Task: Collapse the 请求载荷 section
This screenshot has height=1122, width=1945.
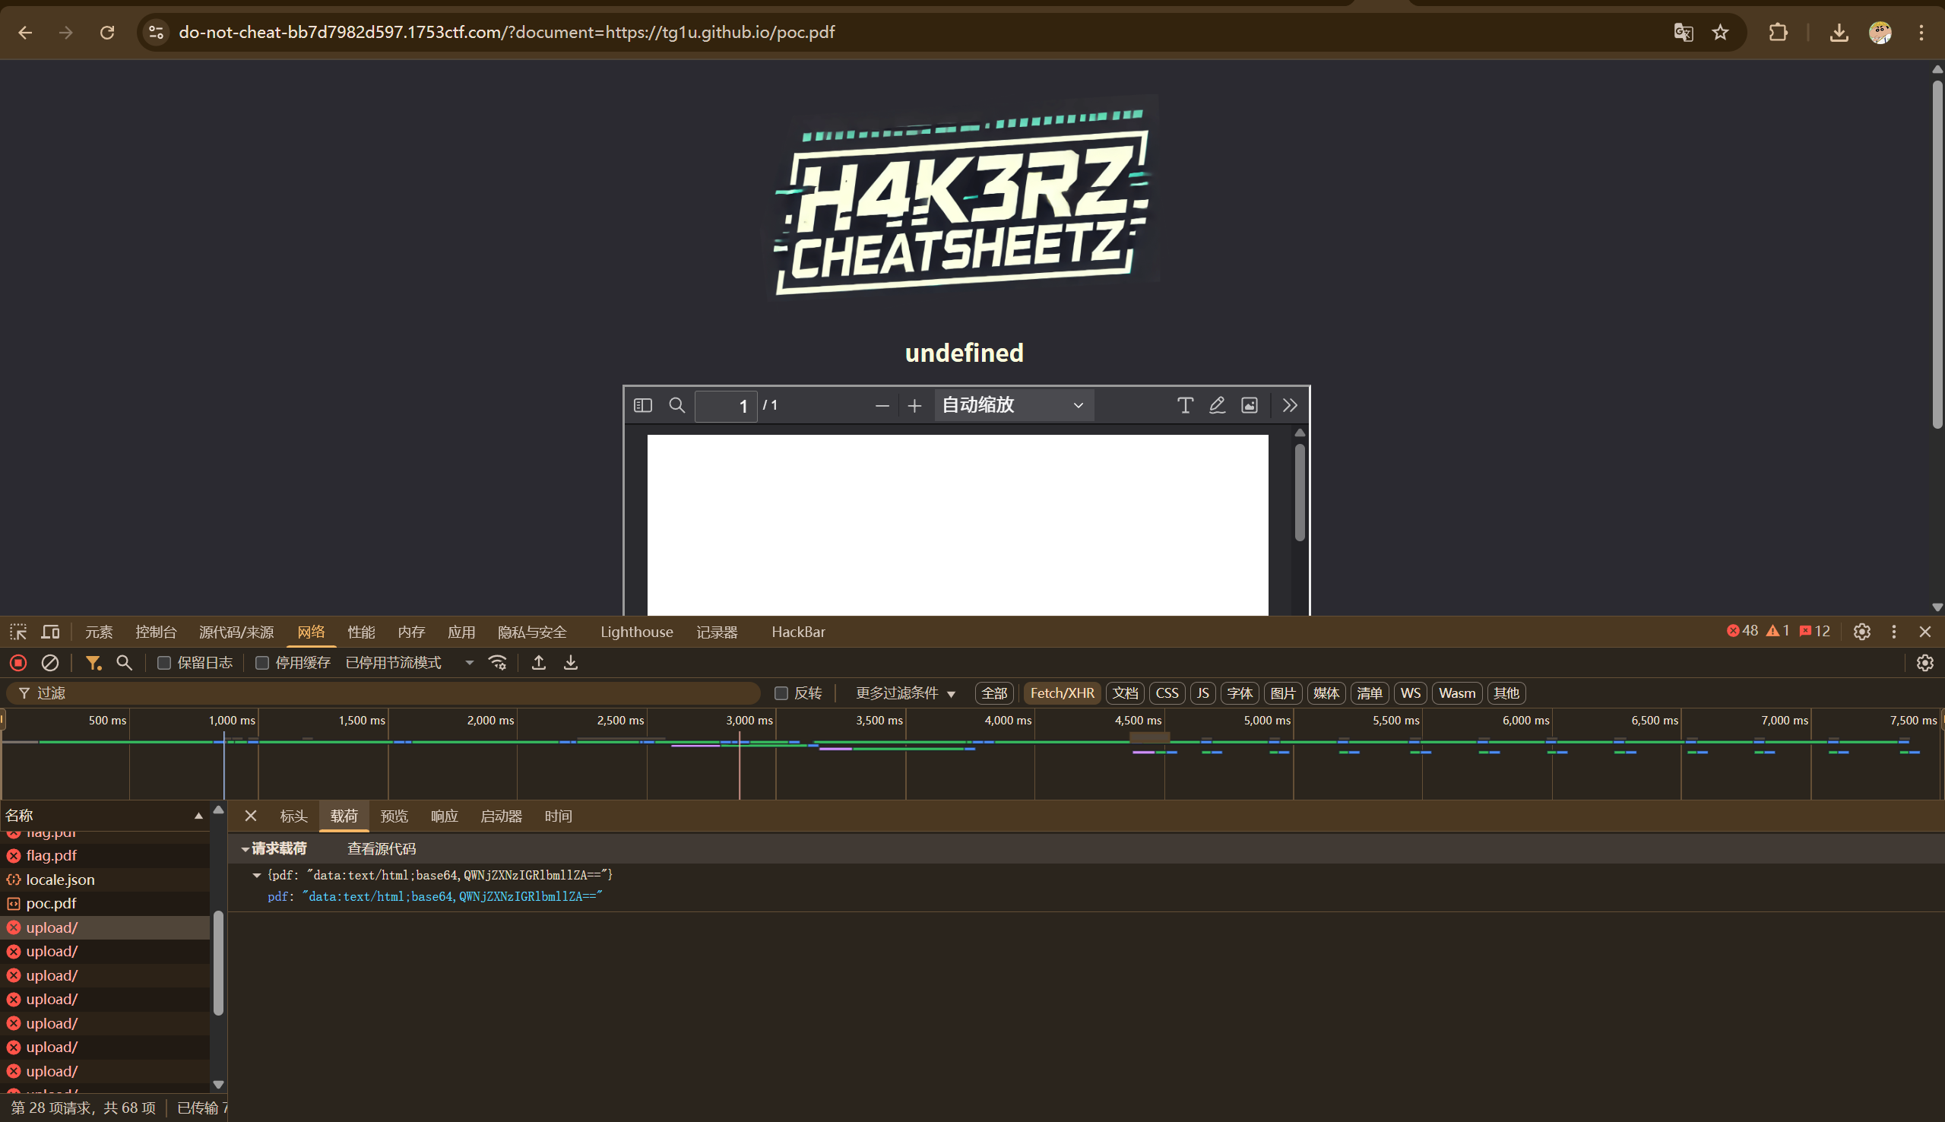Action: tap(245, 849)
